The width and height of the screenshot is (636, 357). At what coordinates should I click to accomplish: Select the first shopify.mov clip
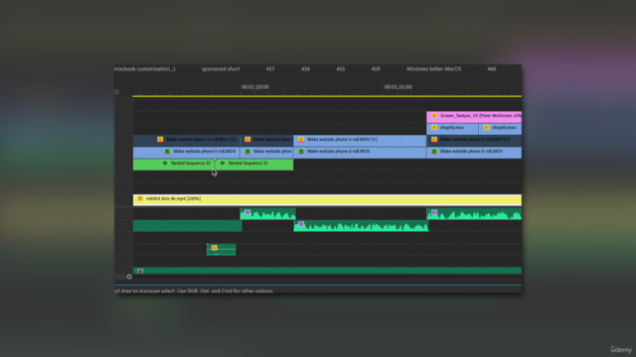click(x=453, y=129)
